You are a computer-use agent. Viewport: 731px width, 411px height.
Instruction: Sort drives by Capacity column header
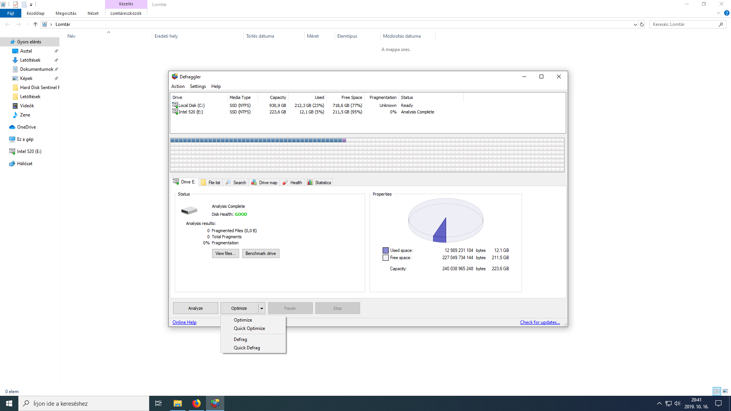[x=273, y=97]
